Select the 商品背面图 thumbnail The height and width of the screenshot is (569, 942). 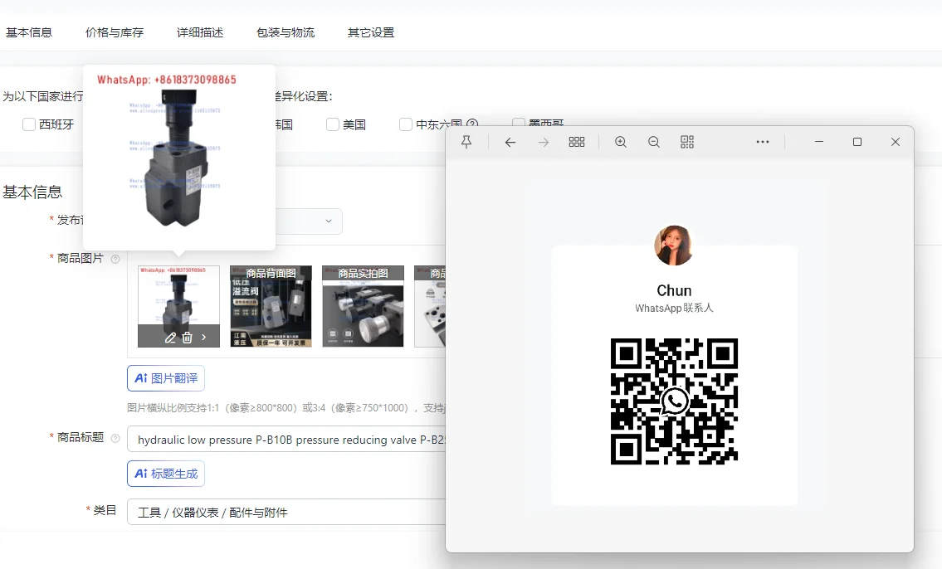click(271, 306)
